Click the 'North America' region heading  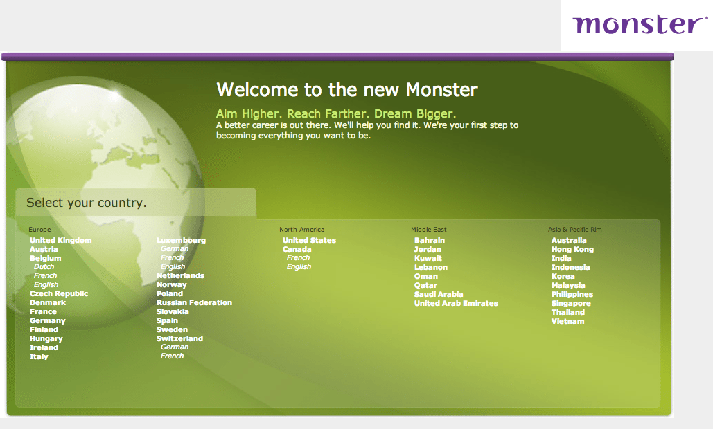click(x=302, y=230)
